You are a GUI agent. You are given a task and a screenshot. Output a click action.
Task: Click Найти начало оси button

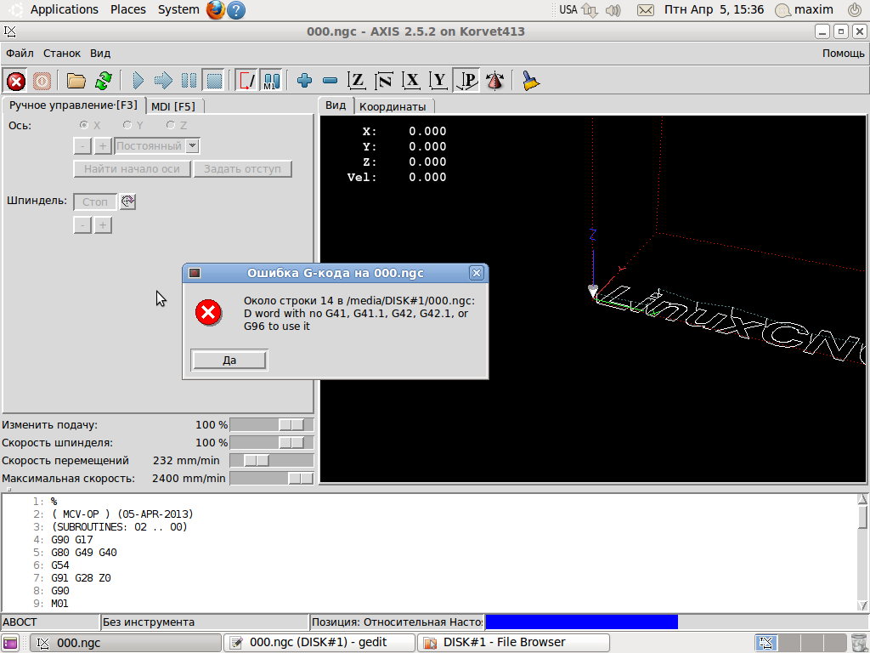pos(132,169)
